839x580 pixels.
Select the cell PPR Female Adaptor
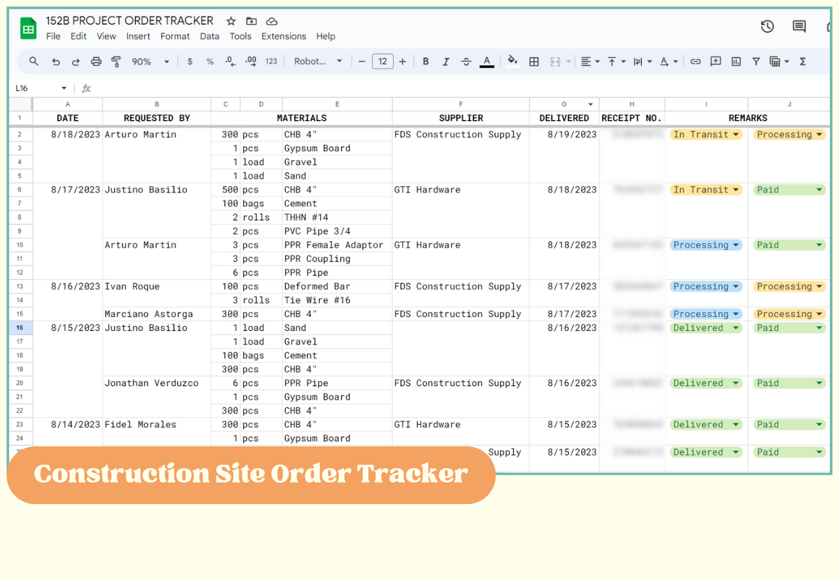click(337, 245)
